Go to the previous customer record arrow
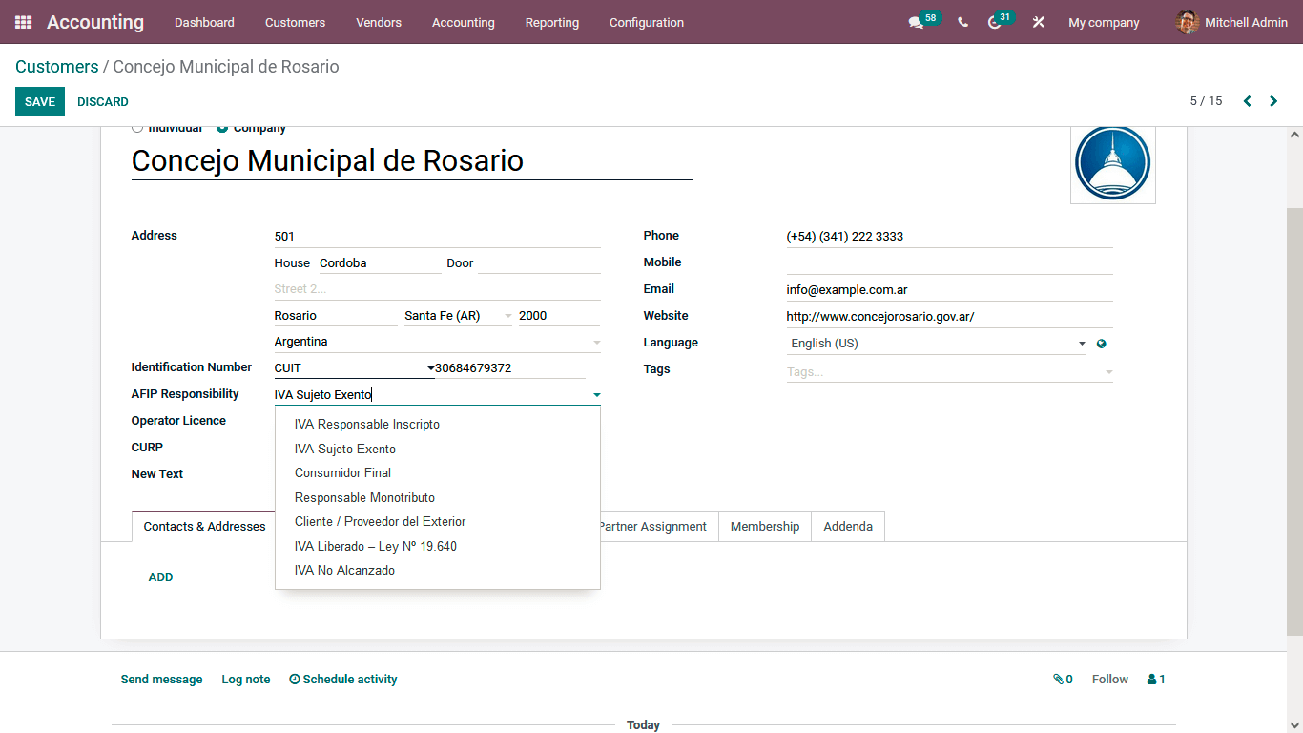This screenshot has height=733, width=1303. pyautogui.click(x=1247, y=101)
